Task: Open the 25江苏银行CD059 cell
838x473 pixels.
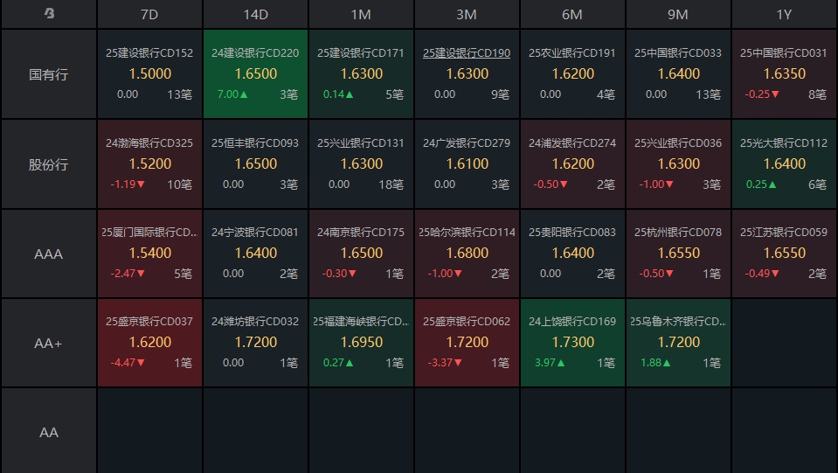Action: [x=784, y=254]
